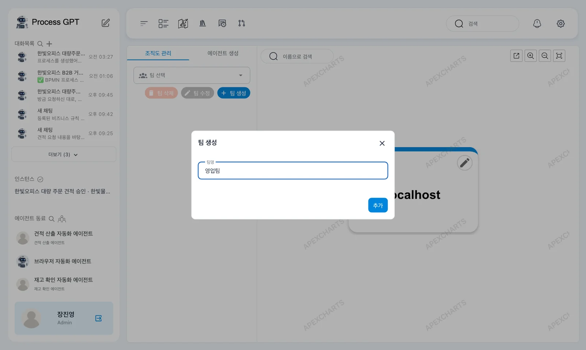The width and height of the screenshot is (586, 350).
Task: Click the 이름으로 검색 field
Action: (x=297, y=56)
